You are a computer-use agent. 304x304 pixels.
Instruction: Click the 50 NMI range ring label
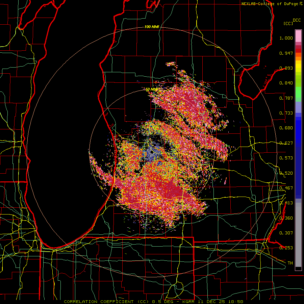[x=152, y=90]
